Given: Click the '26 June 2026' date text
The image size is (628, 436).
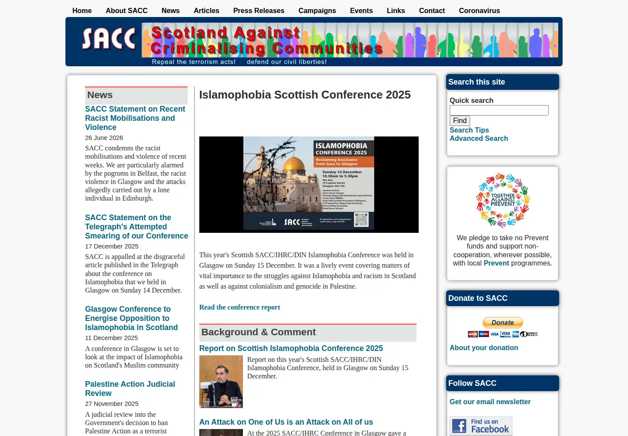Looking at the screenshot, I should coord(104,138).
